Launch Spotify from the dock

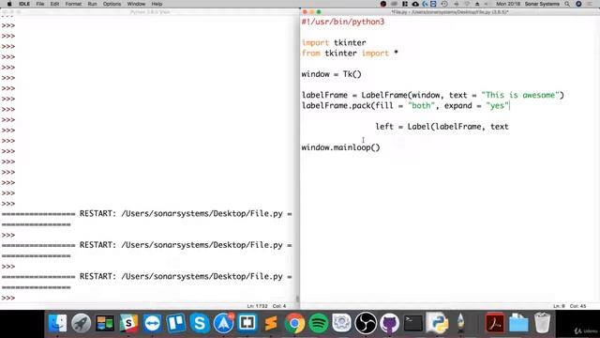[x=319, y=323]
